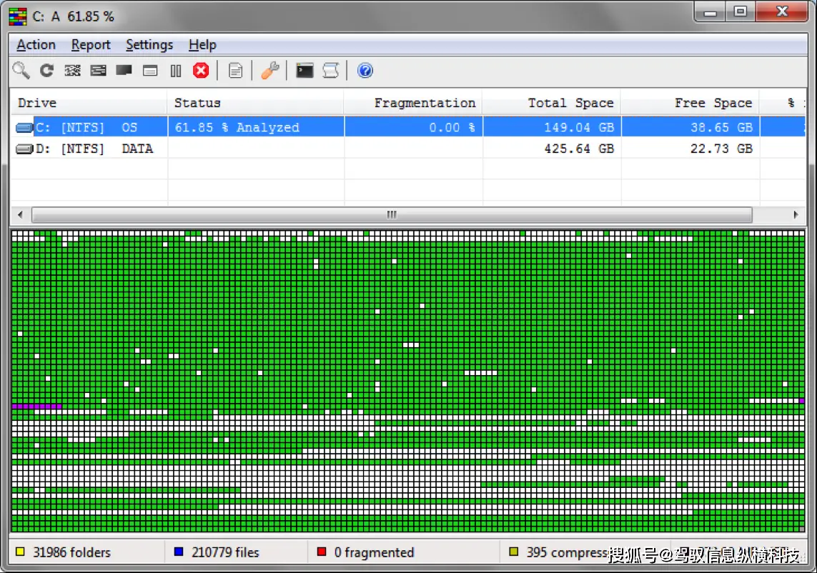This screenshot has width=817, height=573.
Task: Start Defragment from the toolbar
Action: (72, 71)
